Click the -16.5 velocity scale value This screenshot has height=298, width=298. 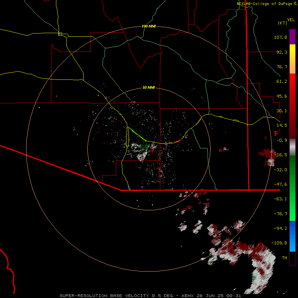[280, 155]
